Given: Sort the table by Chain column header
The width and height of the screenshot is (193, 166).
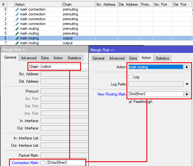Looking at the screenshot, I should (x=78, y=4).
